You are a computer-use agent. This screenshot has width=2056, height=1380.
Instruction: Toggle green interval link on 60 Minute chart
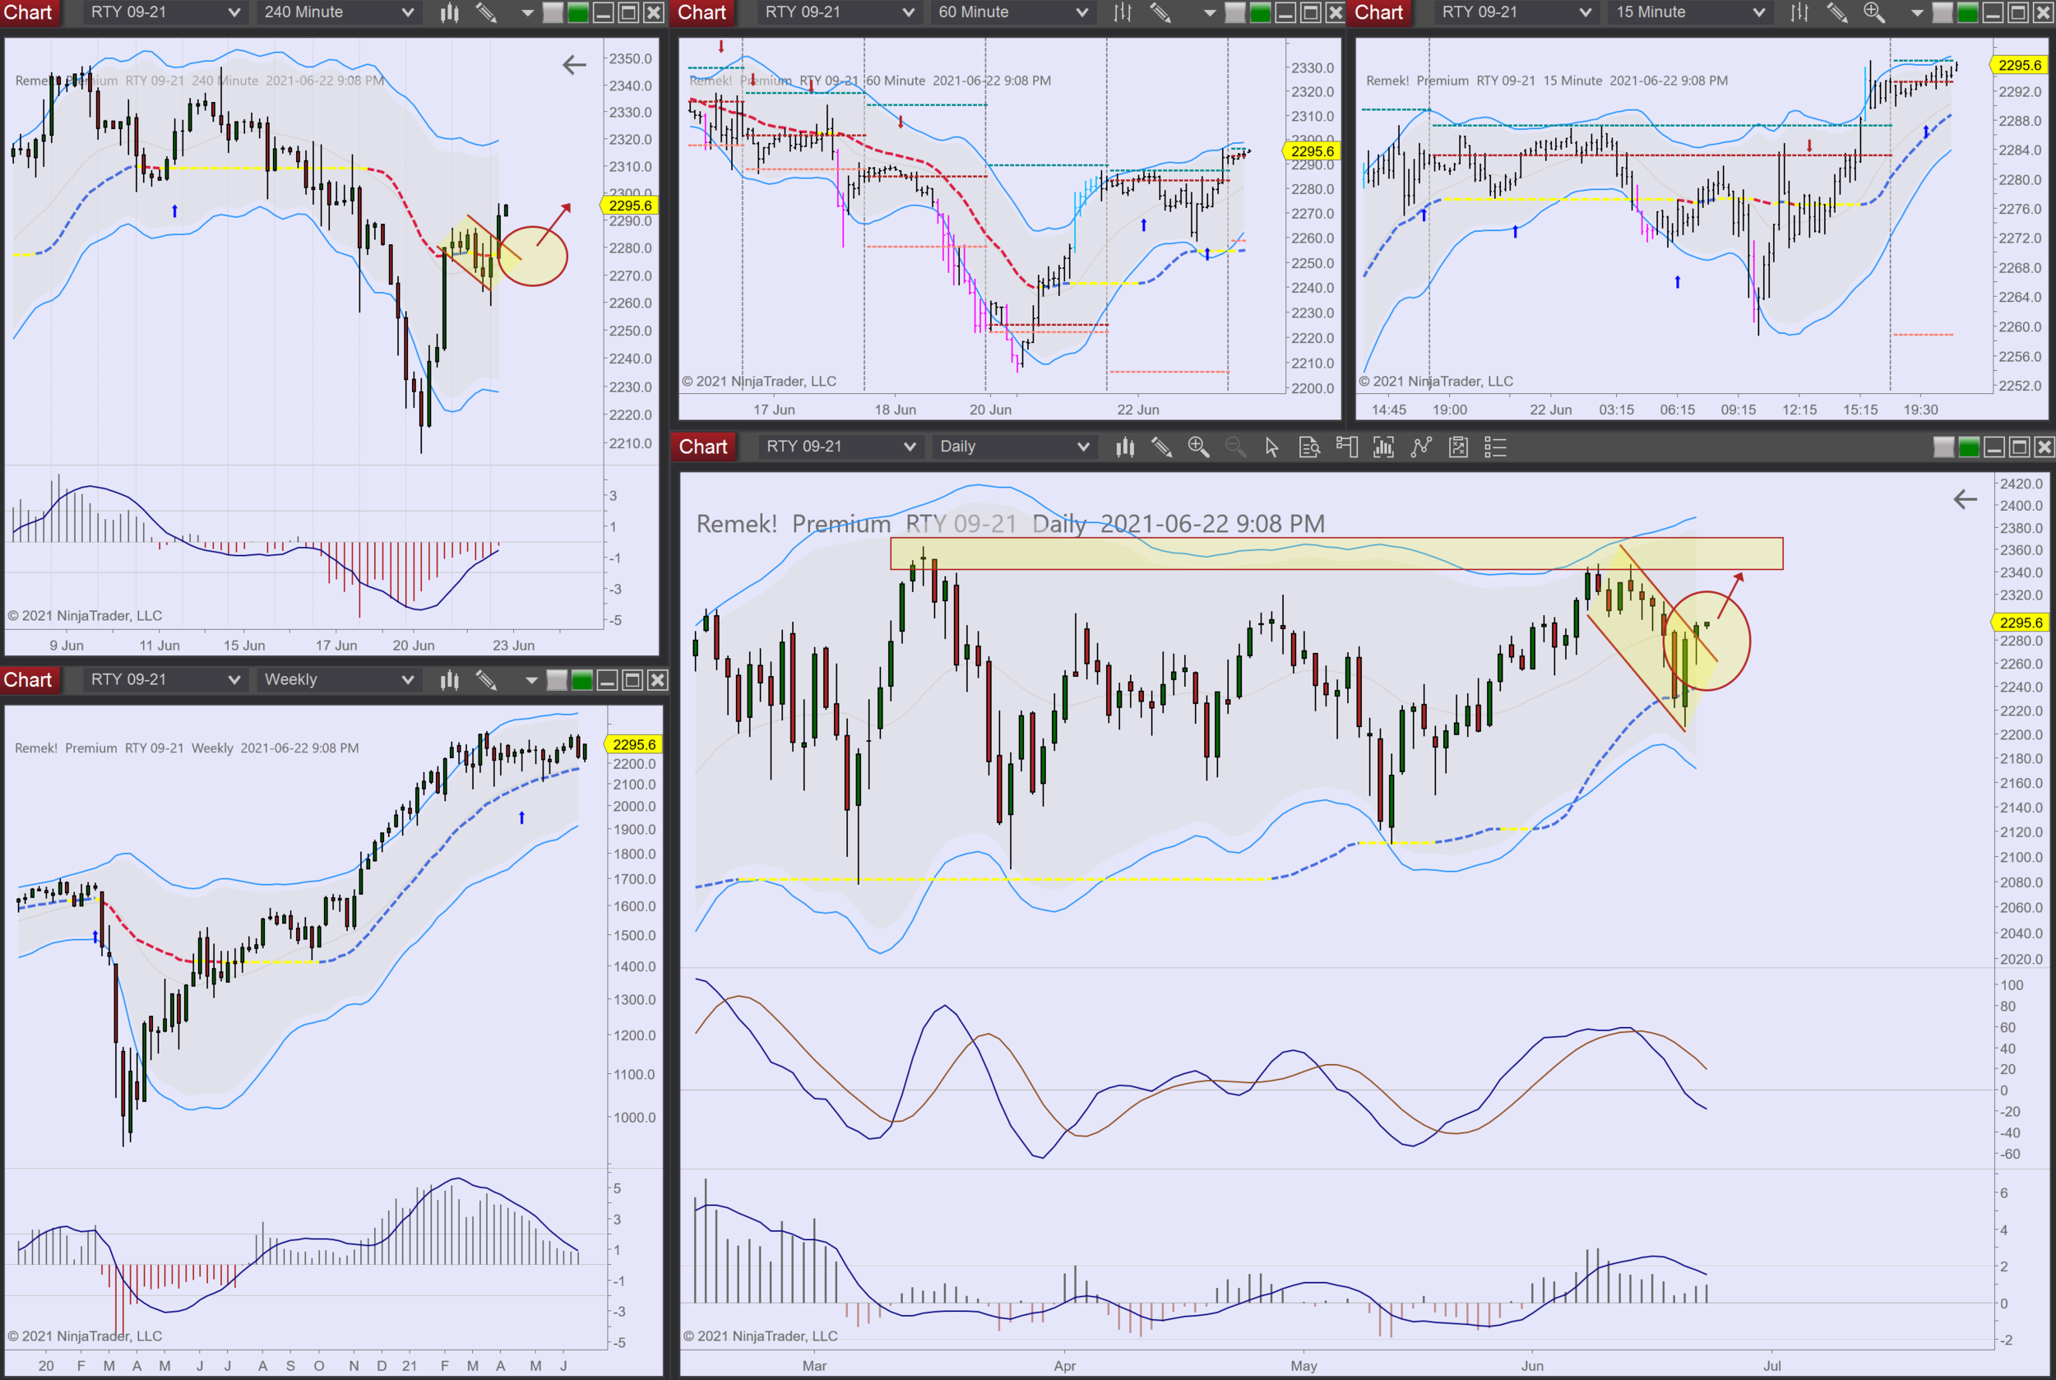1261,12
